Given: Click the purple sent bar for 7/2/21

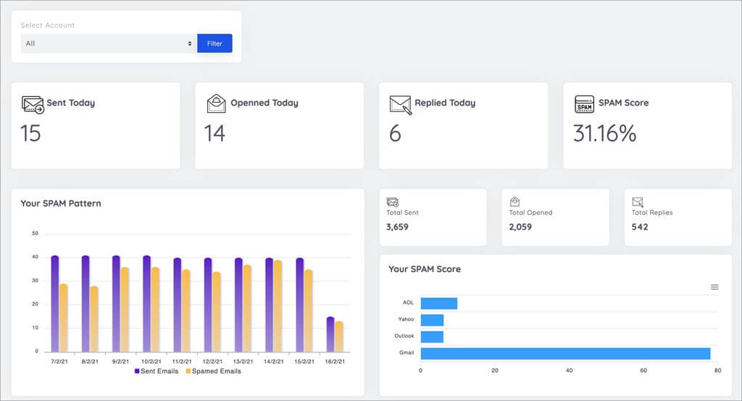Looking at the screenshot, I should coord(55,304).
